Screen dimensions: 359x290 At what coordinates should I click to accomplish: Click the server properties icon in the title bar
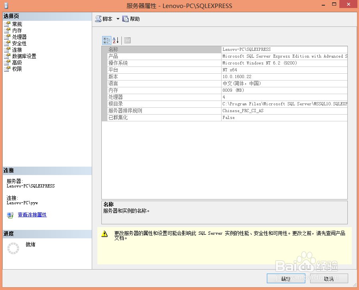6,6
